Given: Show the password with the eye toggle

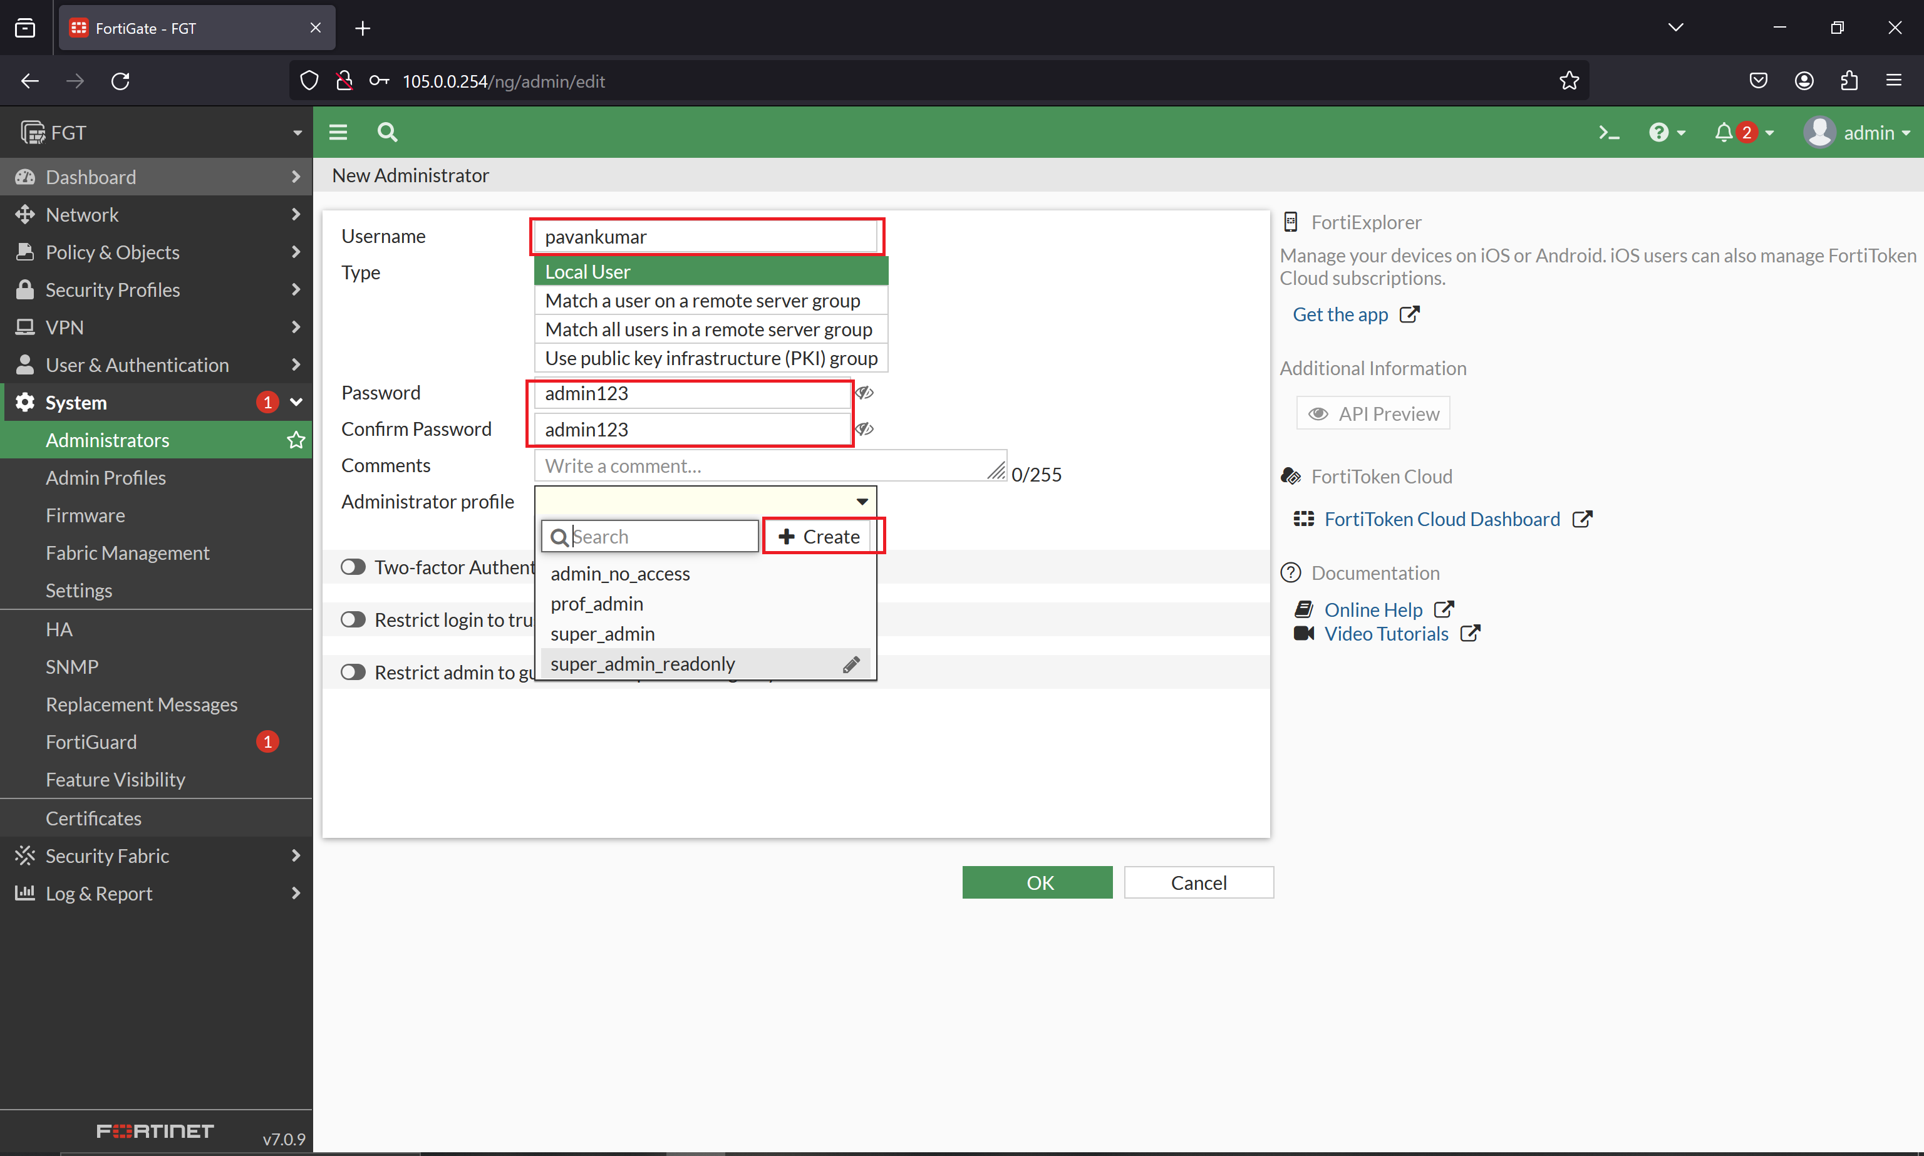Looking at the screenshot, I should [x=866, y=393].
